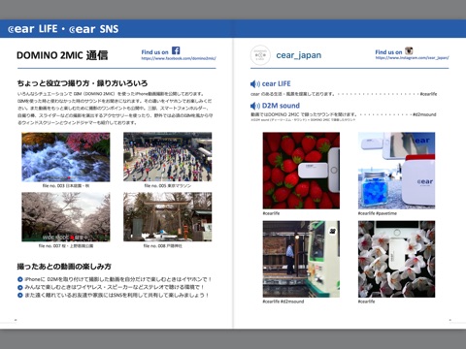Open the blue candy jar Instagram photo
The height and width of the screenshot is (349, 466).
click(396, 171)
